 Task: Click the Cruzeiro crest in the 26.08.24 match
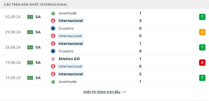pos(53,51)
